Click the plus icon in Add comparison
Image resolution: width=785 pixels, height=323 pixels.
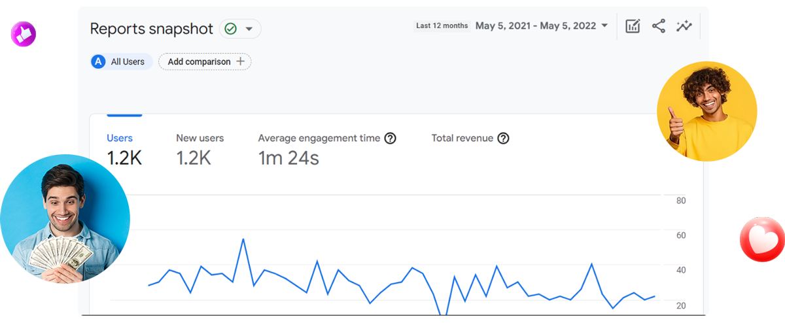point(240,61)
